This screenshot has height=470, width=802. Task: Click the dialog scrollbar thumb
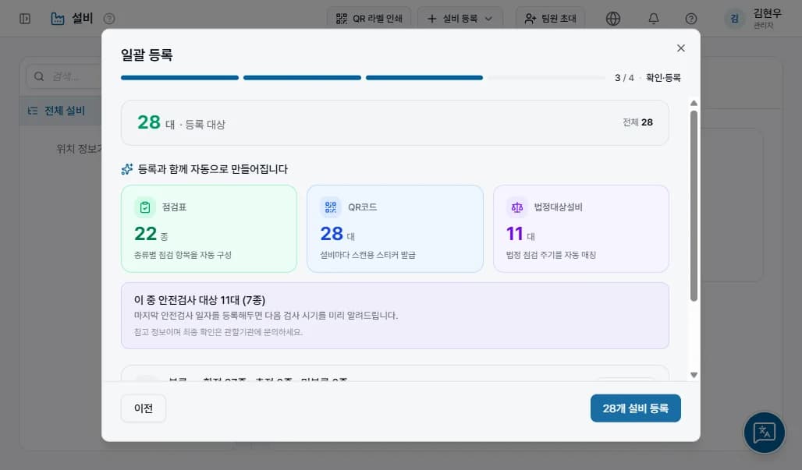point(694,206)
